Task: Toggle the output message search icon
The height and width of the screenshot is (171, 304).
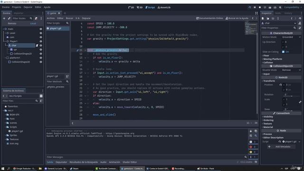Action: (256, 136)
